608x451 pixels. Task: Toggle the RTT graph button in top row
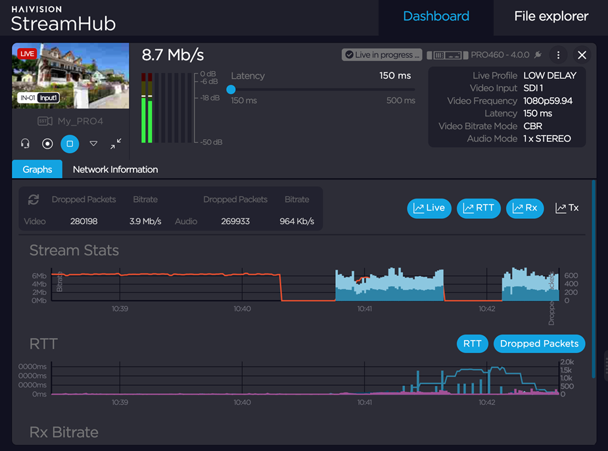(x=479, y=208)
